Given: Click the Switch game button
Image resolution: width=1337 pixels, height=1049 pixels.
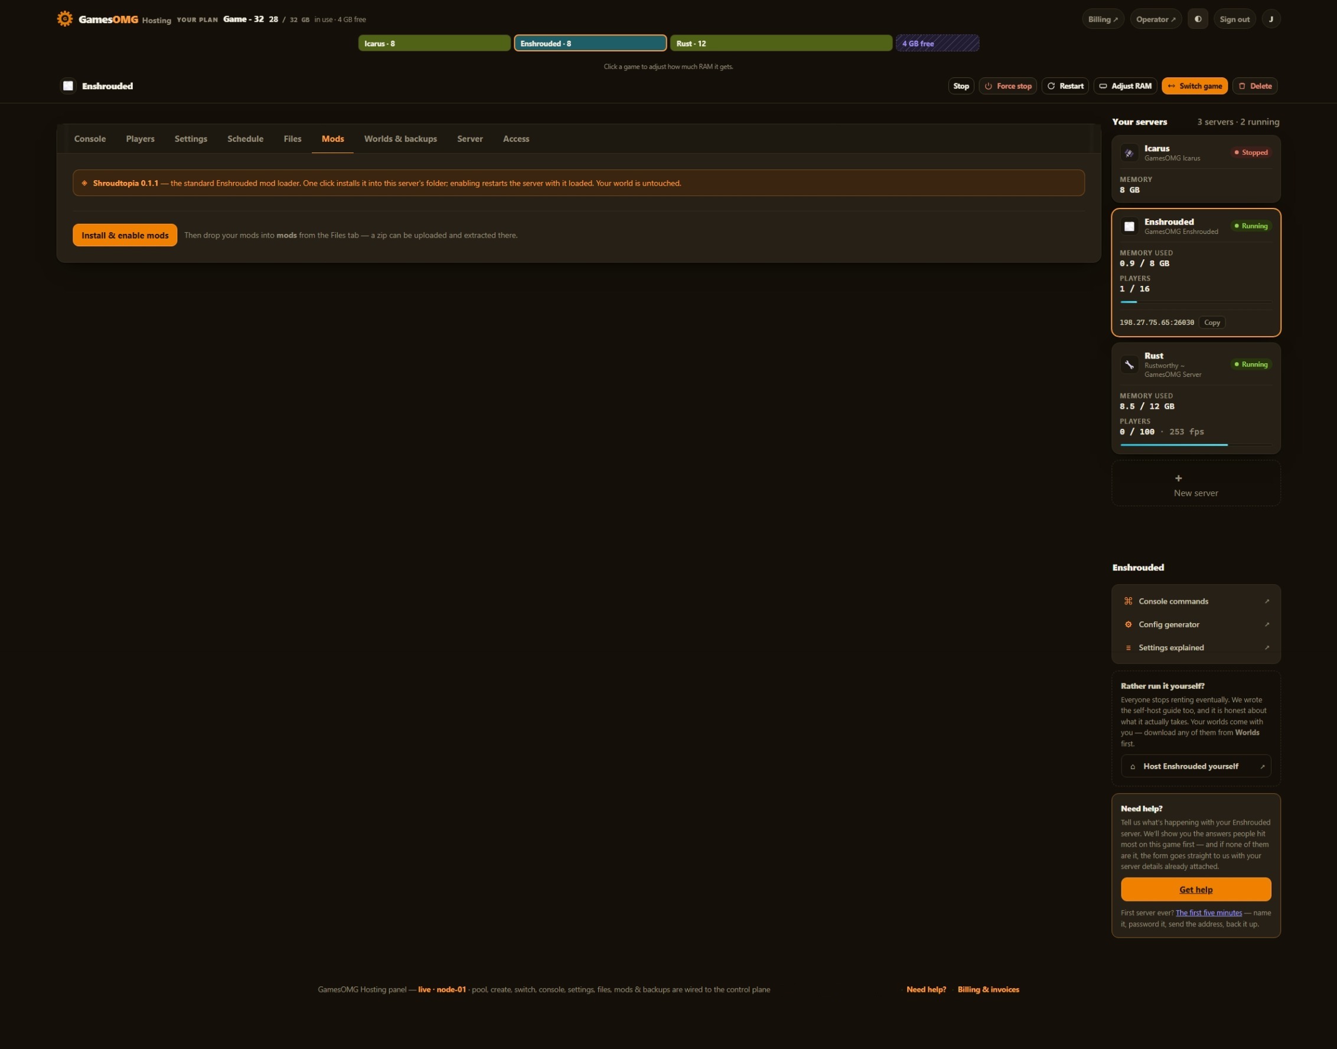Looking at the screenshot, I should [x=1195, y=86].
